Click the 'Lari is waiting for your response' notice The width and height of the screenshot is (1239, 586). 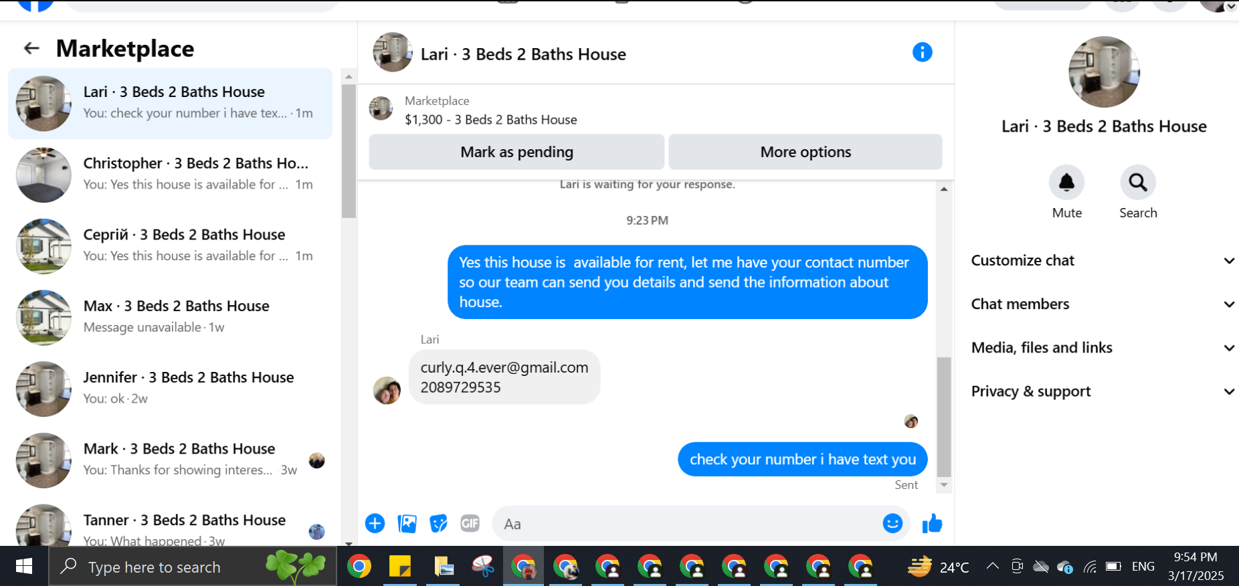[647, 185]
